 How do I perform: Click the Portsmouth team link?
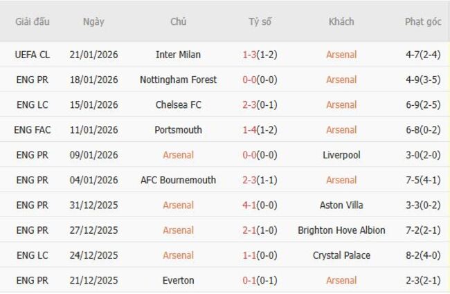[x=178, y=129]
